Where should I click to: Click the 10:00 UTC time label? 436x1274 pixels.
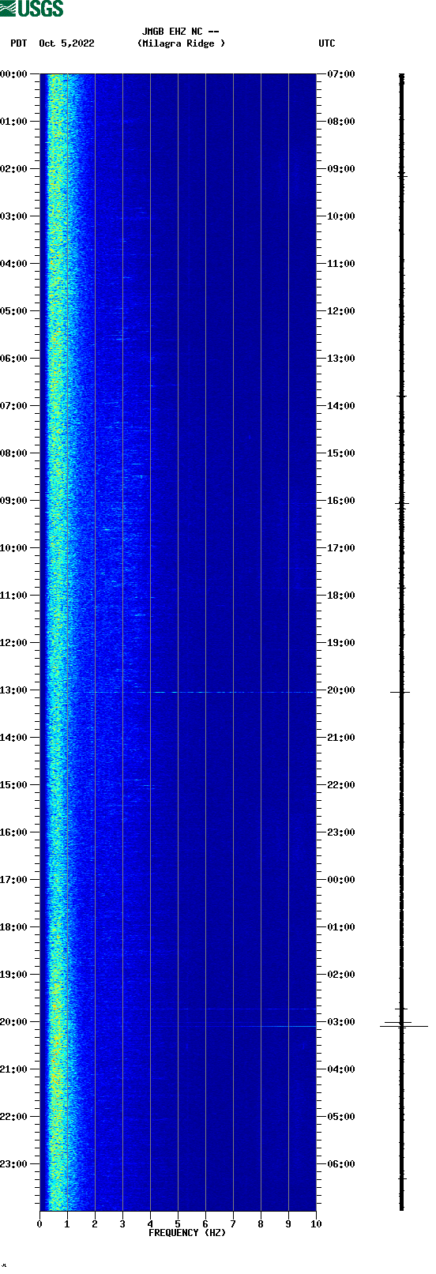(x=341, y=216)
